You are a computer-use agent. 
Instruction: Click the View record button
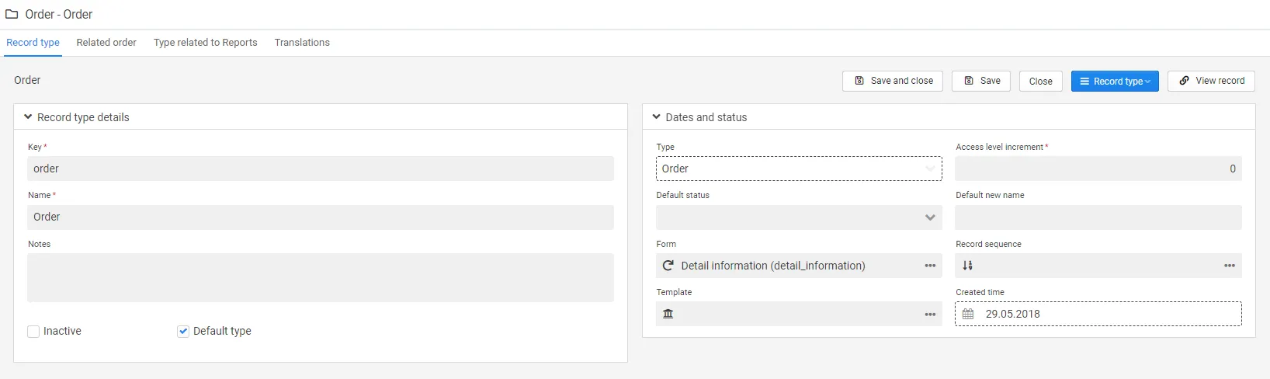click(x=1211, y=81)
